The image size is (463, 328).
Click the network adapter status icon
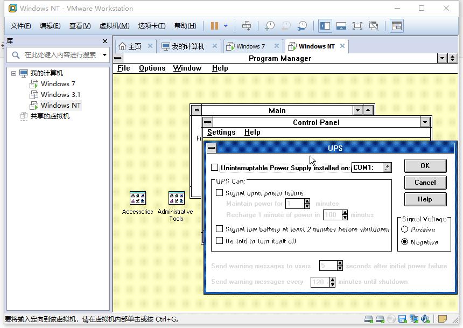[x=414, y=319]
